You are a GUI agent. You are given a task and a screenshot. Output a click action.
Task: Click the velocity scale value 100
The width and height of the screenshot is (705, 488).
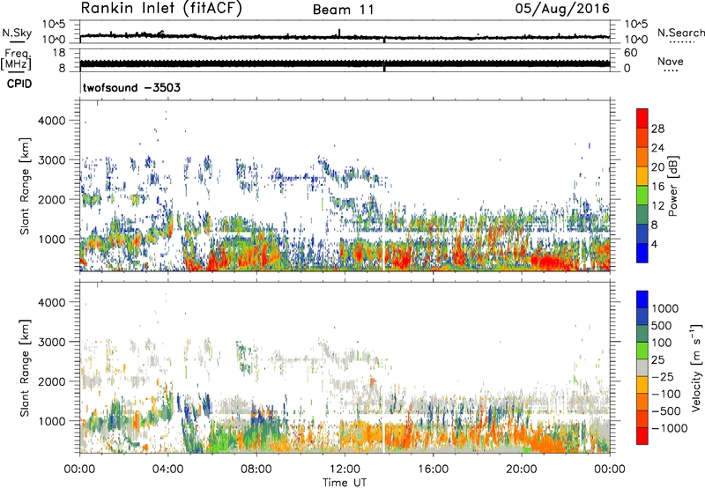coord(662,343)
